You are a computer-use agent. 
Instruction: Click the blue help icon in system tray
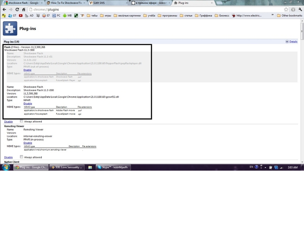click(x=256, y=167)
